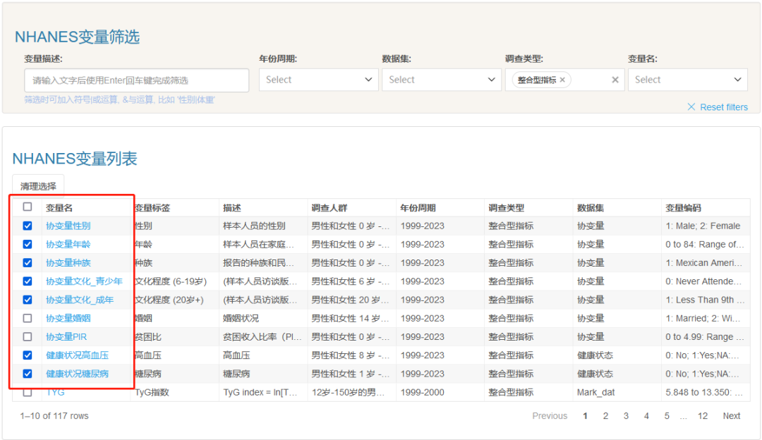This screenshot has width=762, height=440.
Task: Sort by the 数据集 column header
Action: (x=591, y=208)
